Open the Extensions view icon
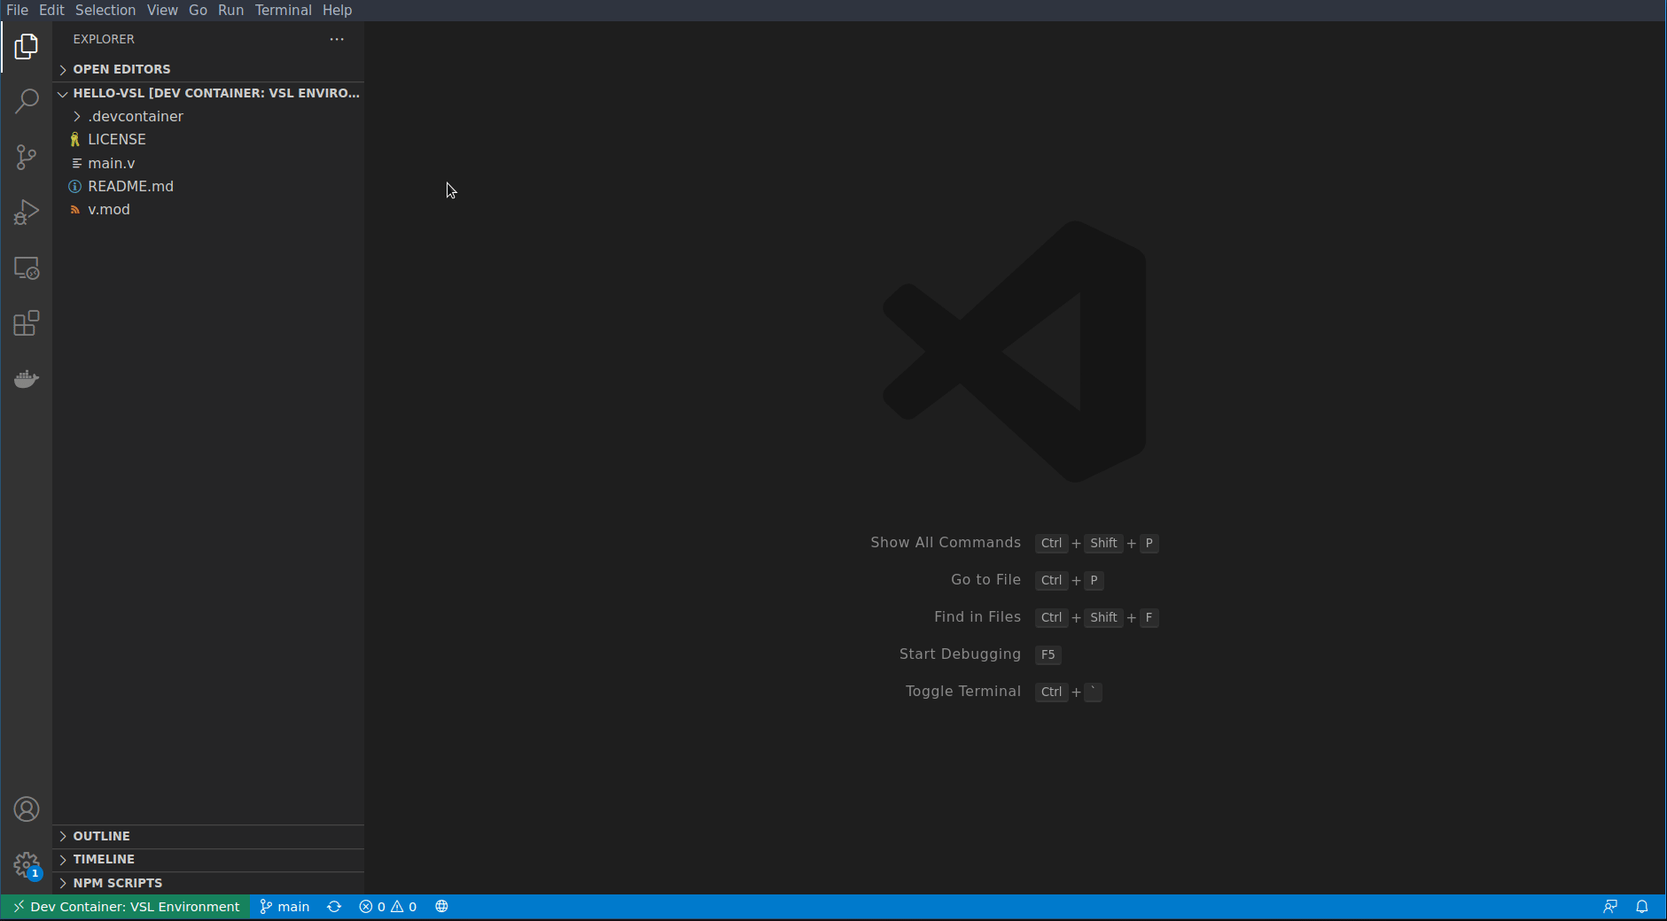The height and width of the screenshot is (921, 1667). click(27, 323)
